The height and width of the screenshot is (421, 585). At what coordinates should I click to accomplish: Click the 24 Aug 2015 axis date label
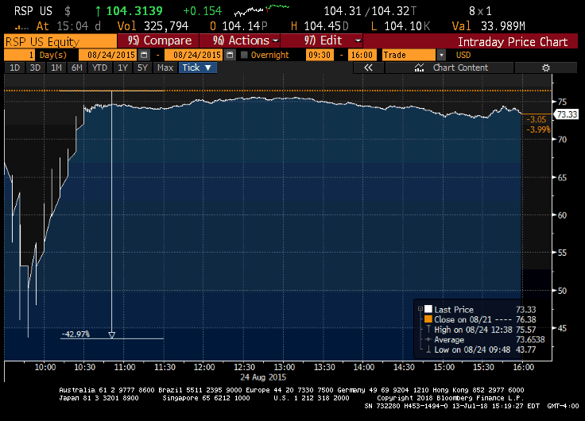tap(263, 377)
